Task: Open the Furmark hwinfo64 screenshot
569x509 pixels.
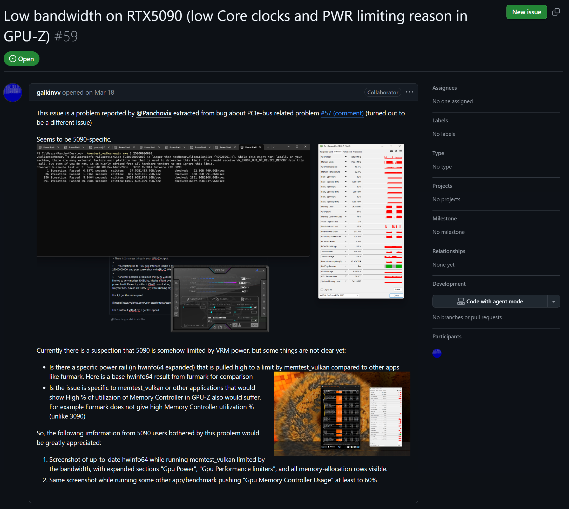Action: (342, 414)
